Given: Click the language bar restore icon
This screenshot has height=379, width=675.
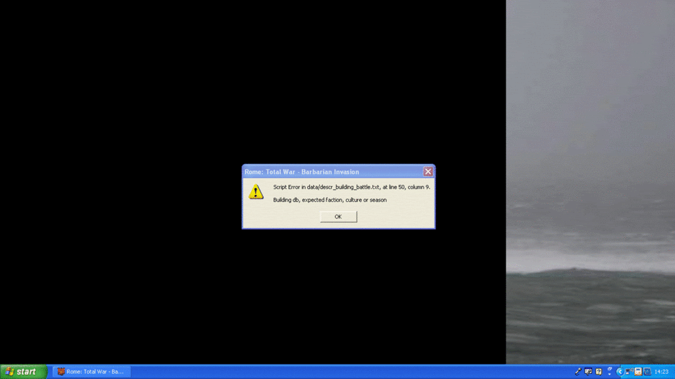Looking at the screenshot, I should click(x=610, y=368).
